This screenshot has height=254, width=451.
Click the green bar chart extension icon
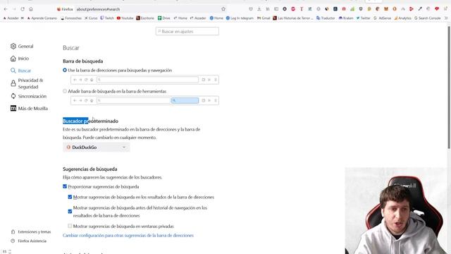coord(352,9)
